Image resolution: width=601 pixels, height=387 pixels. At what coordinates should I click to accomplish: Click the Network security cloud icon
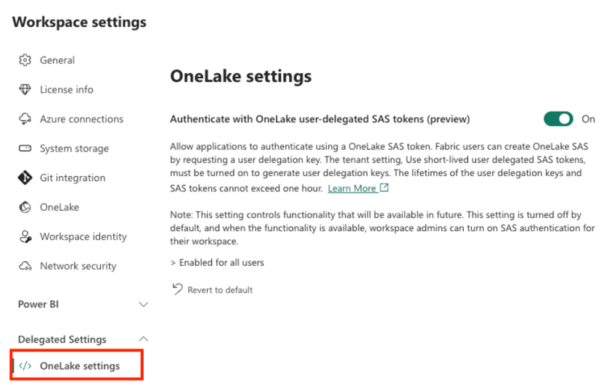[25, 266]
